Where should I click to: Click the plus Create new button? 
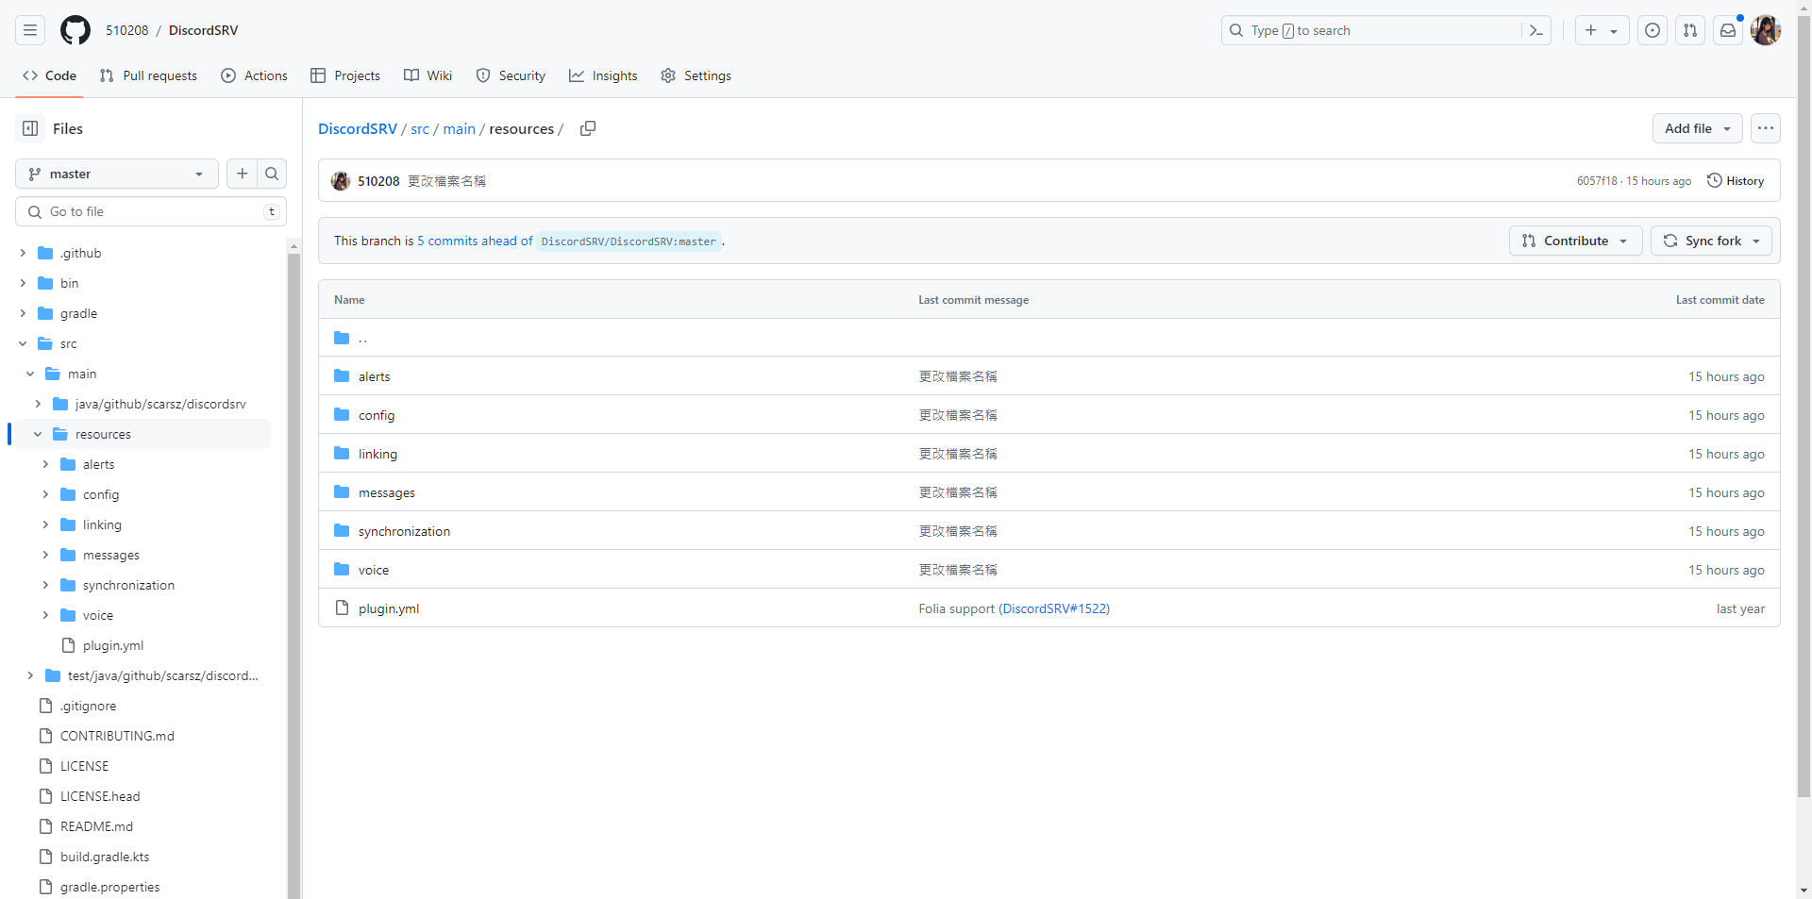click(1591, 30)
